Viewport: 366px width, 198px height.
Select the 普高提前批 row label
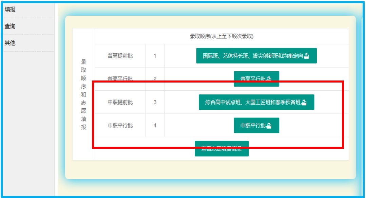coord(120,56)
